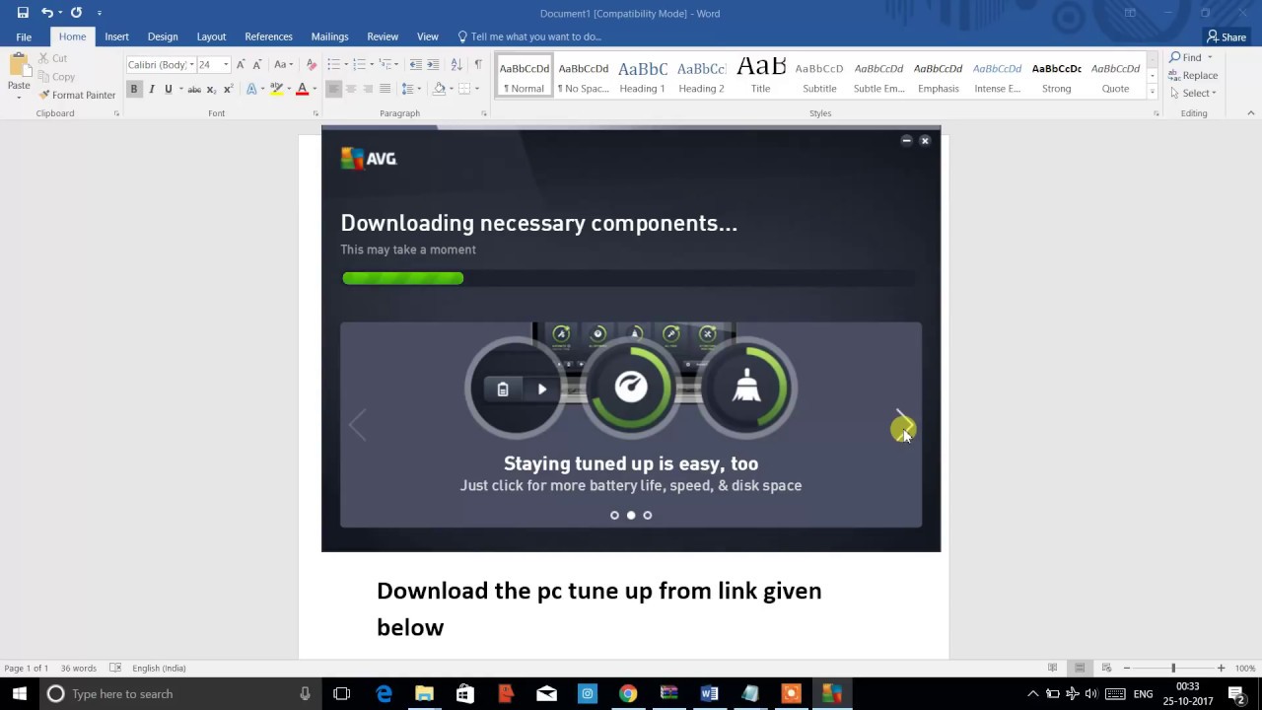This screenshot has width=1262, height=710.
Task: Click the Borders icon
Action: point(464,89)
